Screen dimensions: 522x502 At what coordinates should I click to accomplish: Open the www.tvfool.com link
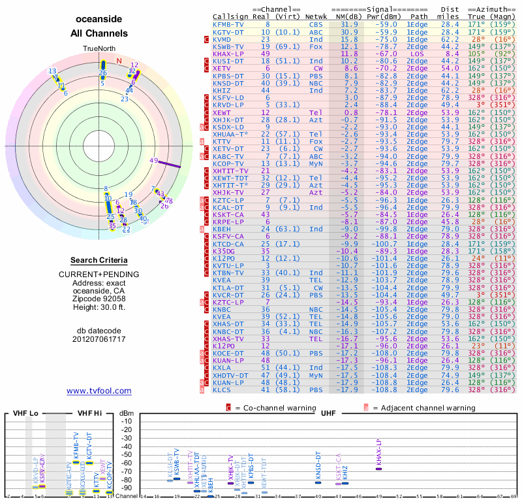click(x=99, y=391)
